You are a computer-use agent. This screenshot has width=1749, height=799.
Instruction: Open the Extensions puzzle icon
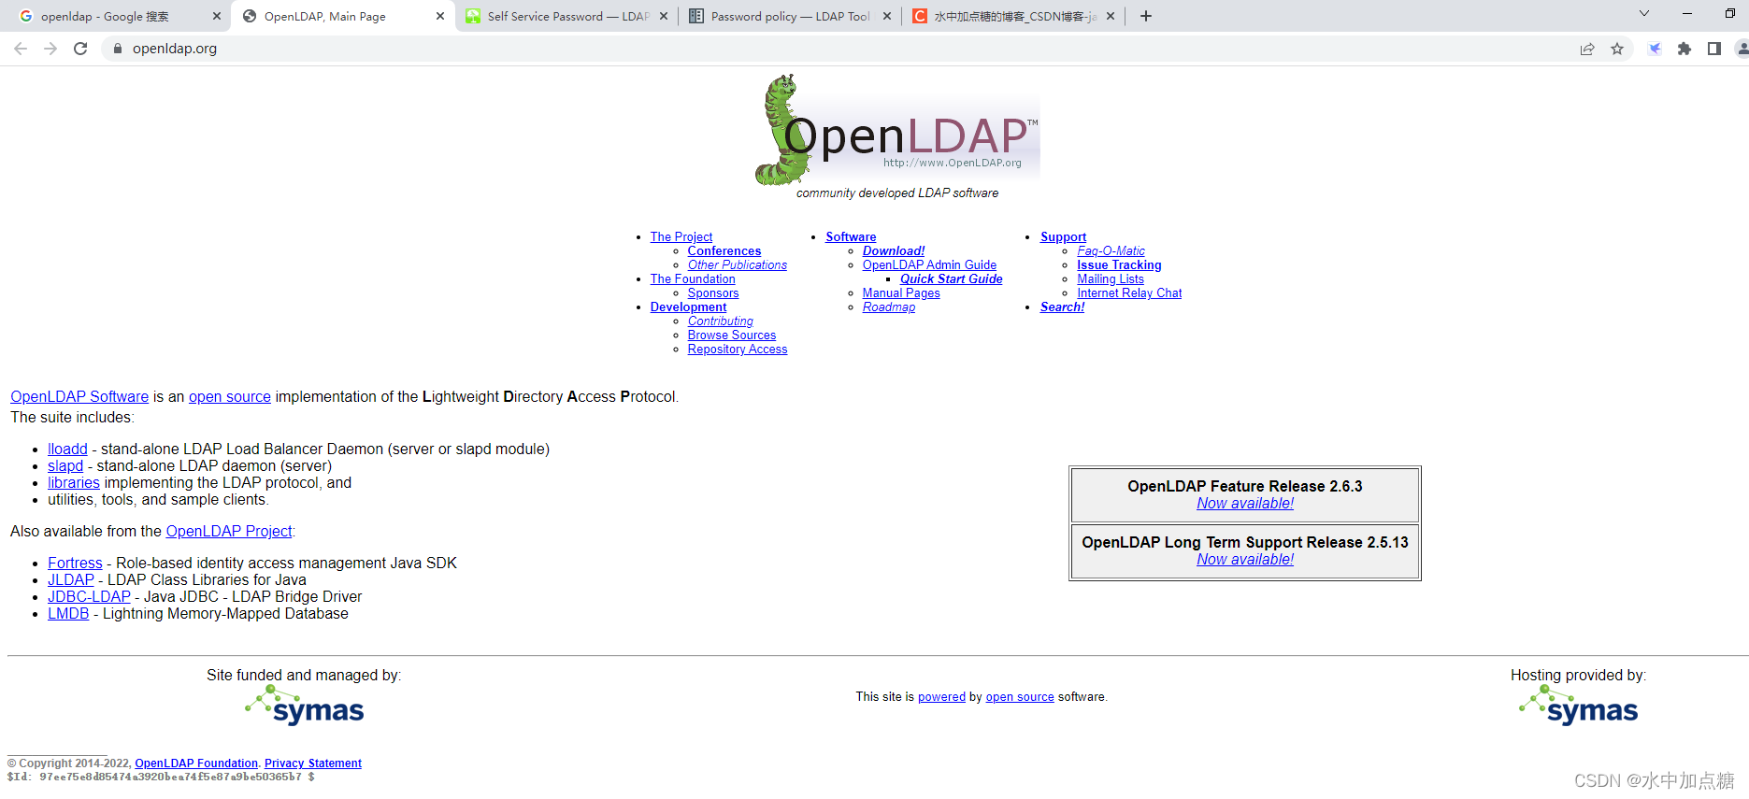(x=1684, y=49)
